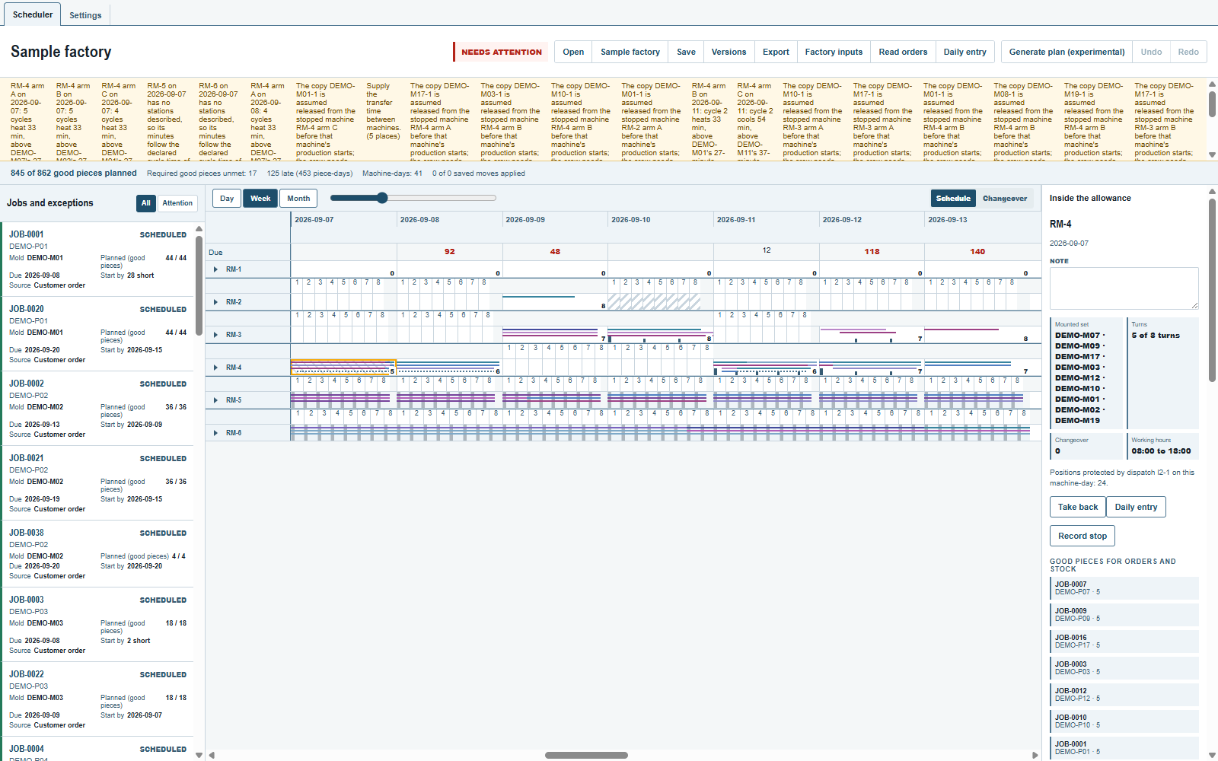Expand the RM-6 machine row
1218x761 pixels.
click(216, 433)
